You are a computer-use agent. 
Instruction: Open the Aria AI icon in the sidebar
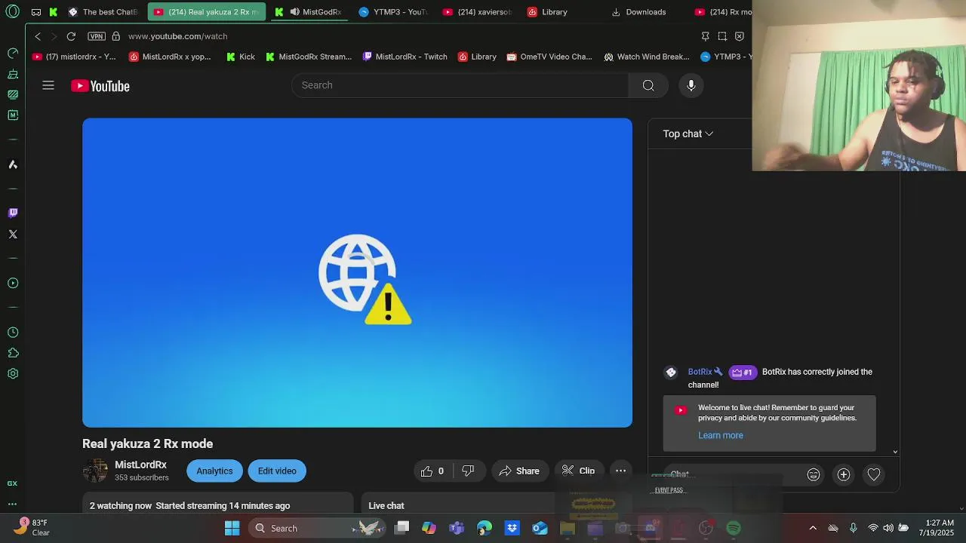tap(13, 164)
